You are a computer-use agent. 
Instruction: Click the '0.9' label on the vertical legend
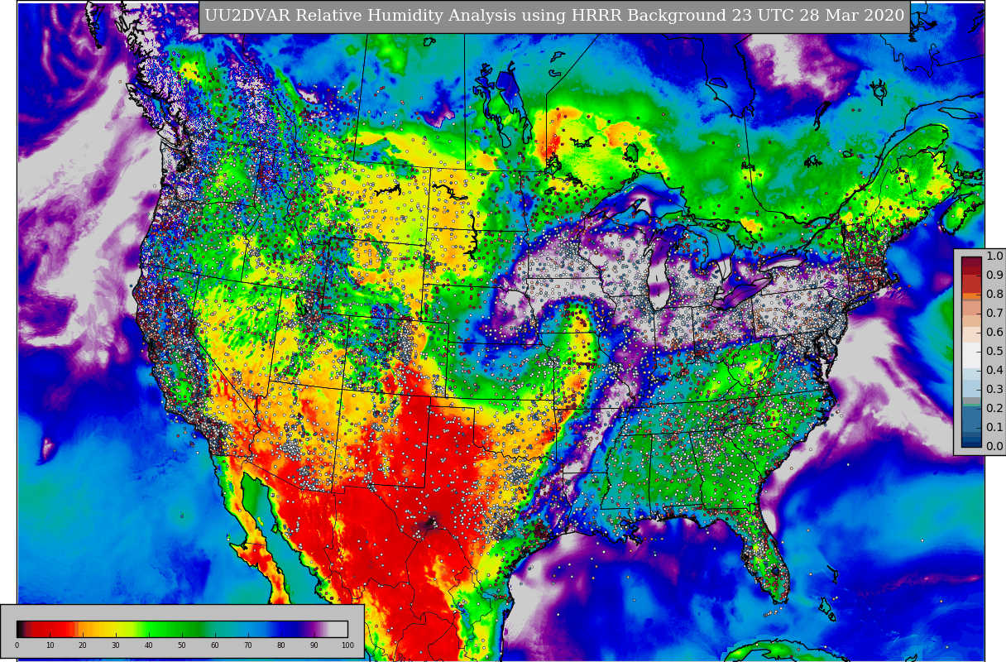click(x=994, y=276)
